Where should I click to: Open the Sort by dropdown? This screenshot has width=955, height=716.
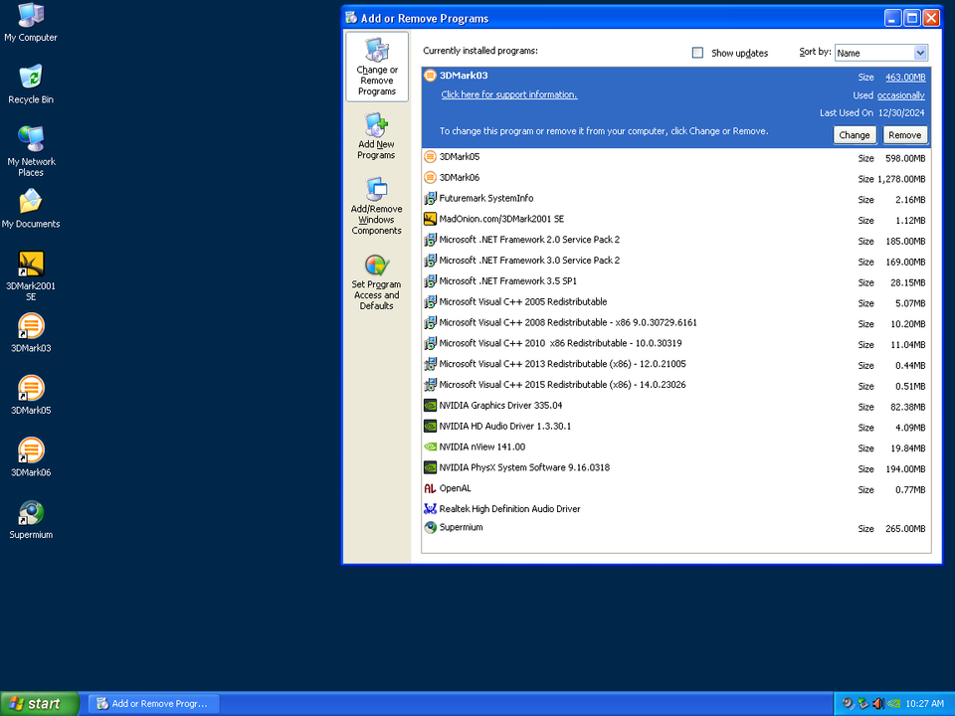coord(919,53)
